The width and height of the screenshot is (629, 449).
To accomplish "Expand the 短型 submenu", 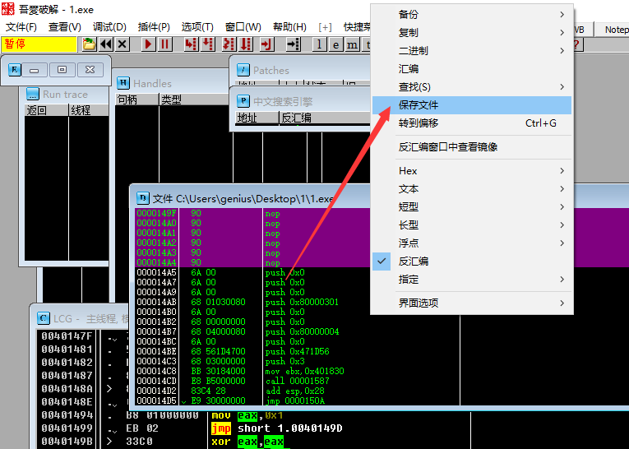I will pyautogui.click(x=472, y=207).
